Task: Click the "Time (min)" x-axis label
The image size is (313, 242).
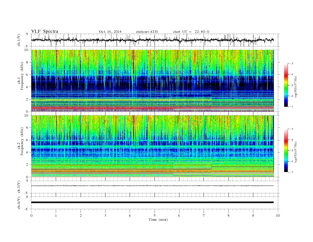Action: coord(158,219)
